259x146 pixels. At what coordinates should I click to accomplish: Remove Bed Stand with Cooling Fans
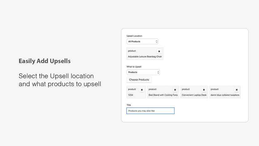(175, 90)
